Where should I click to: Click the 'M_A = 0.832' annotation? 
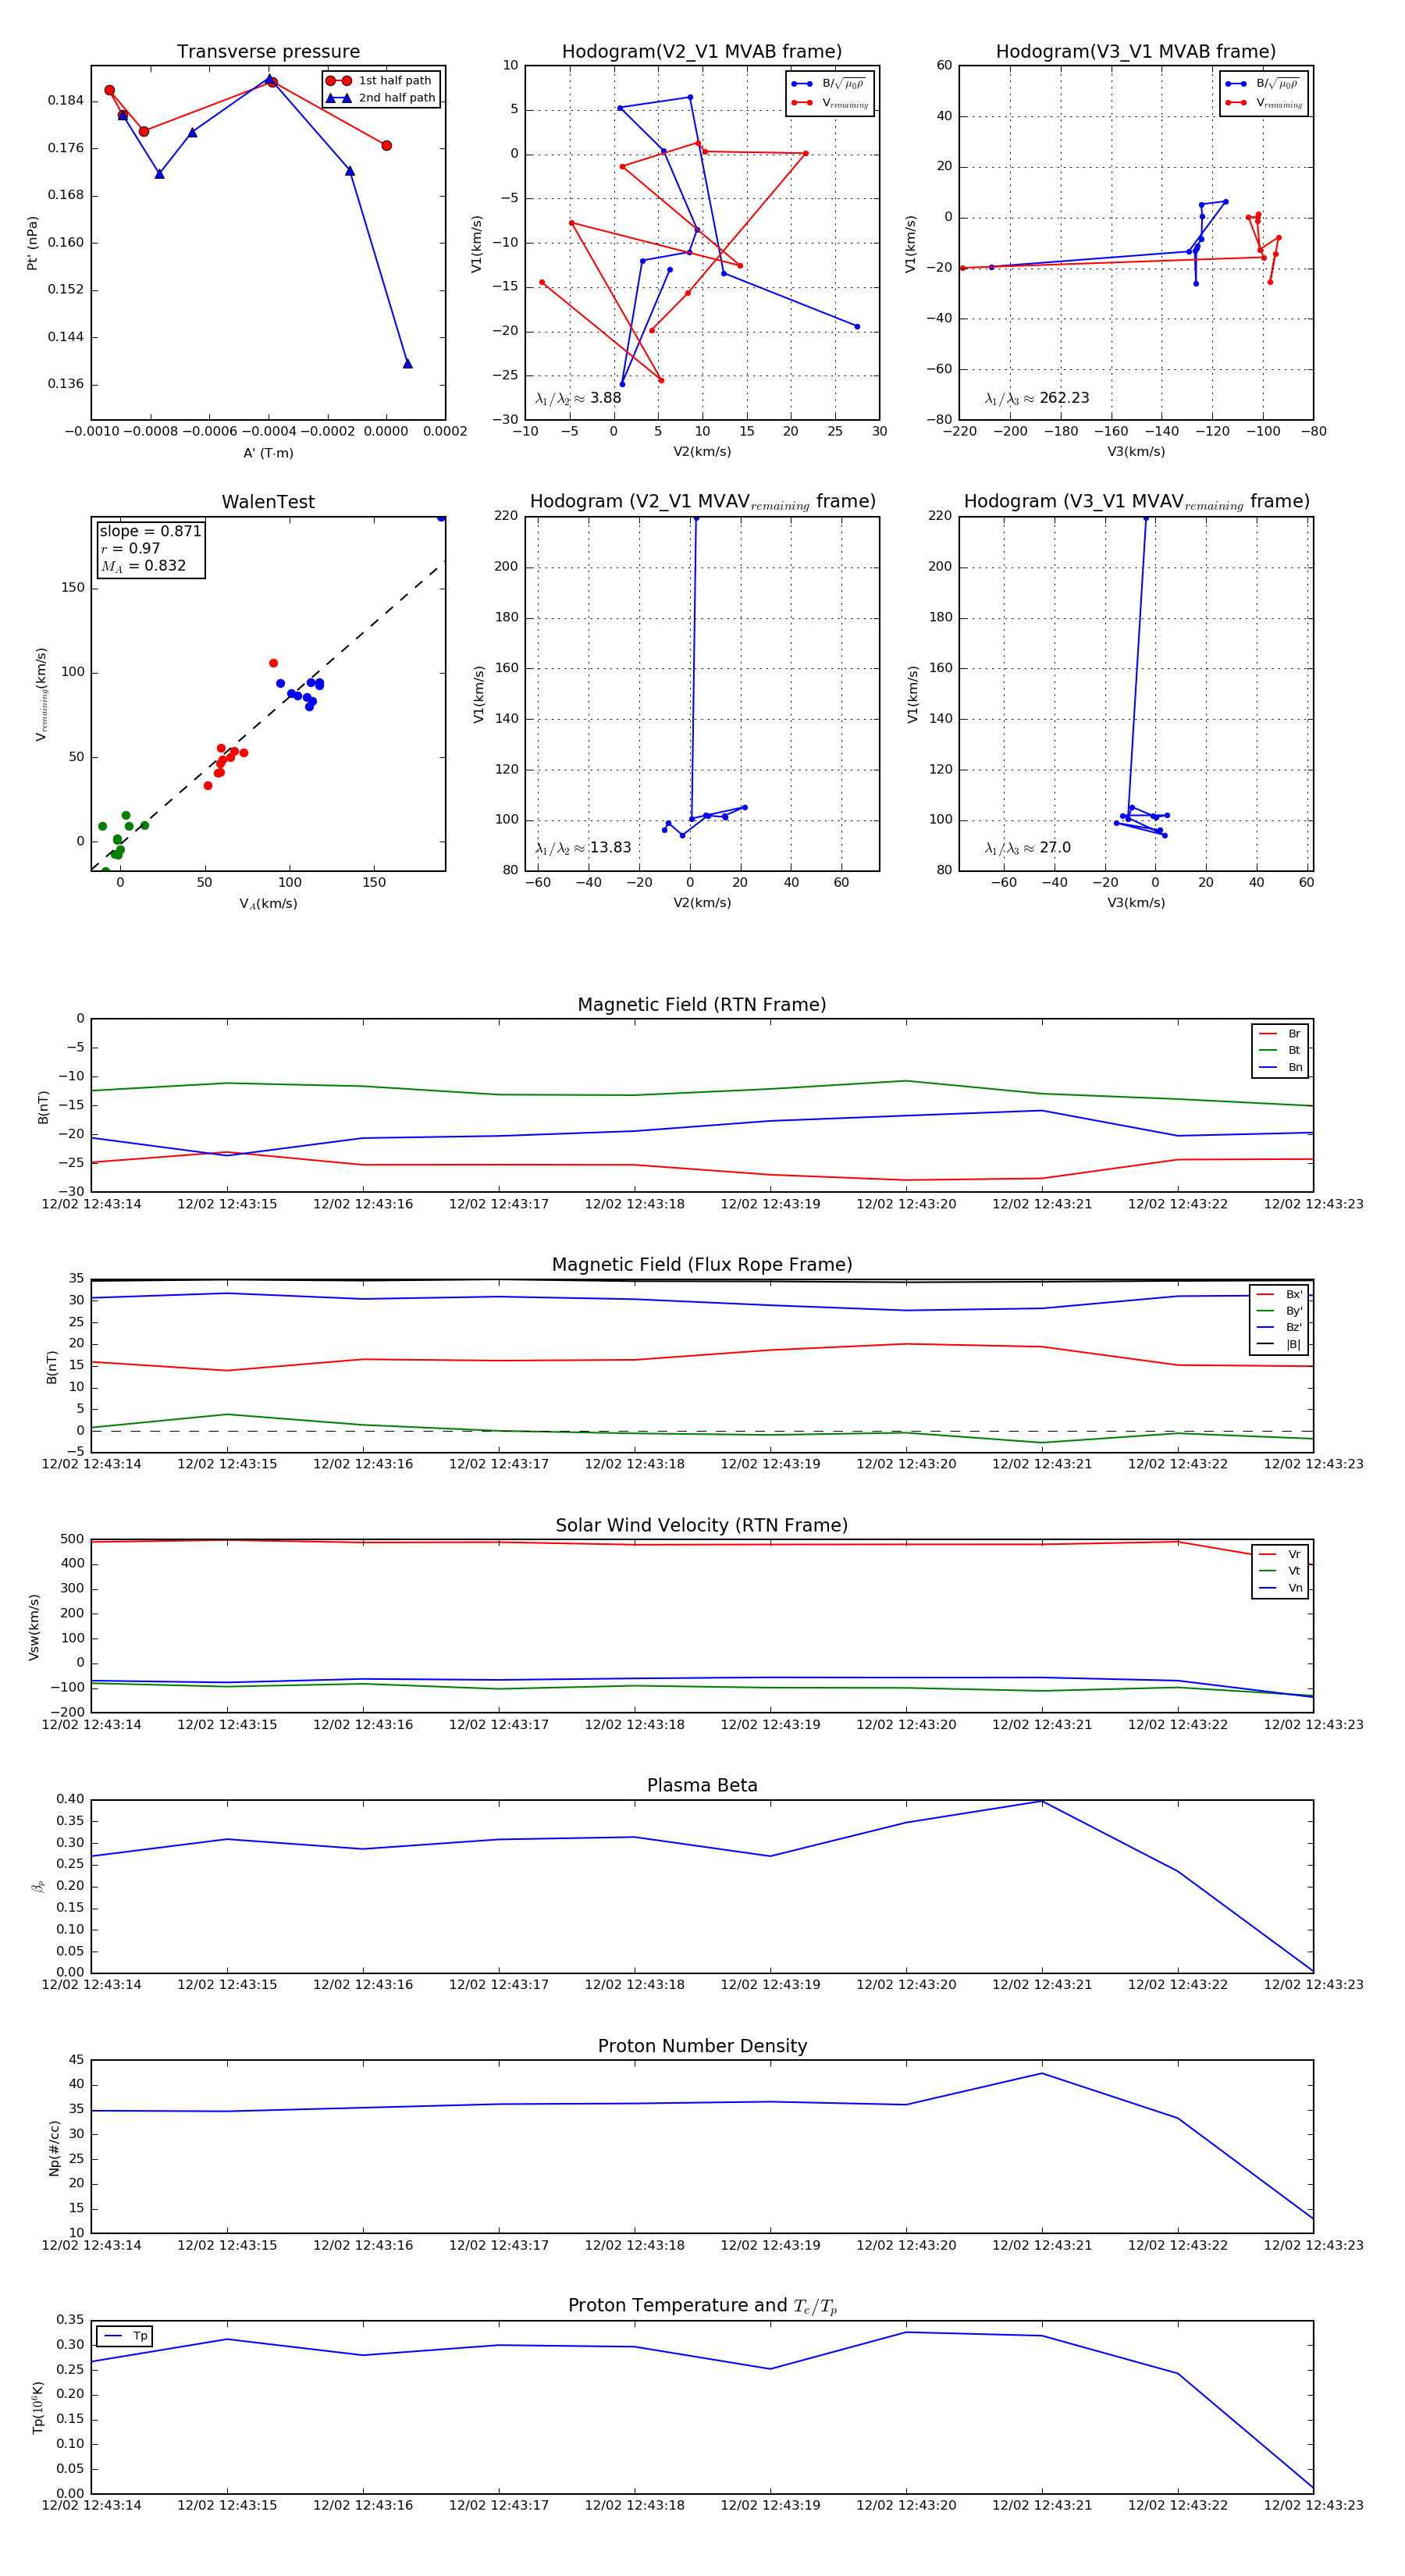pyautogui.click(x=143, y=566)
